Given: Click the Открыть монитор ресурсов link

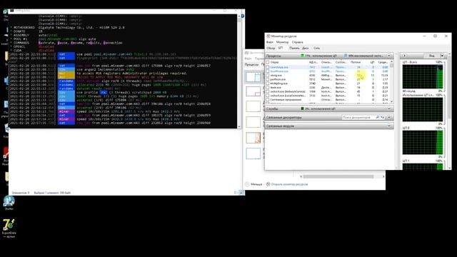Looking at the screenshot, I should click(x=289, y=184).
